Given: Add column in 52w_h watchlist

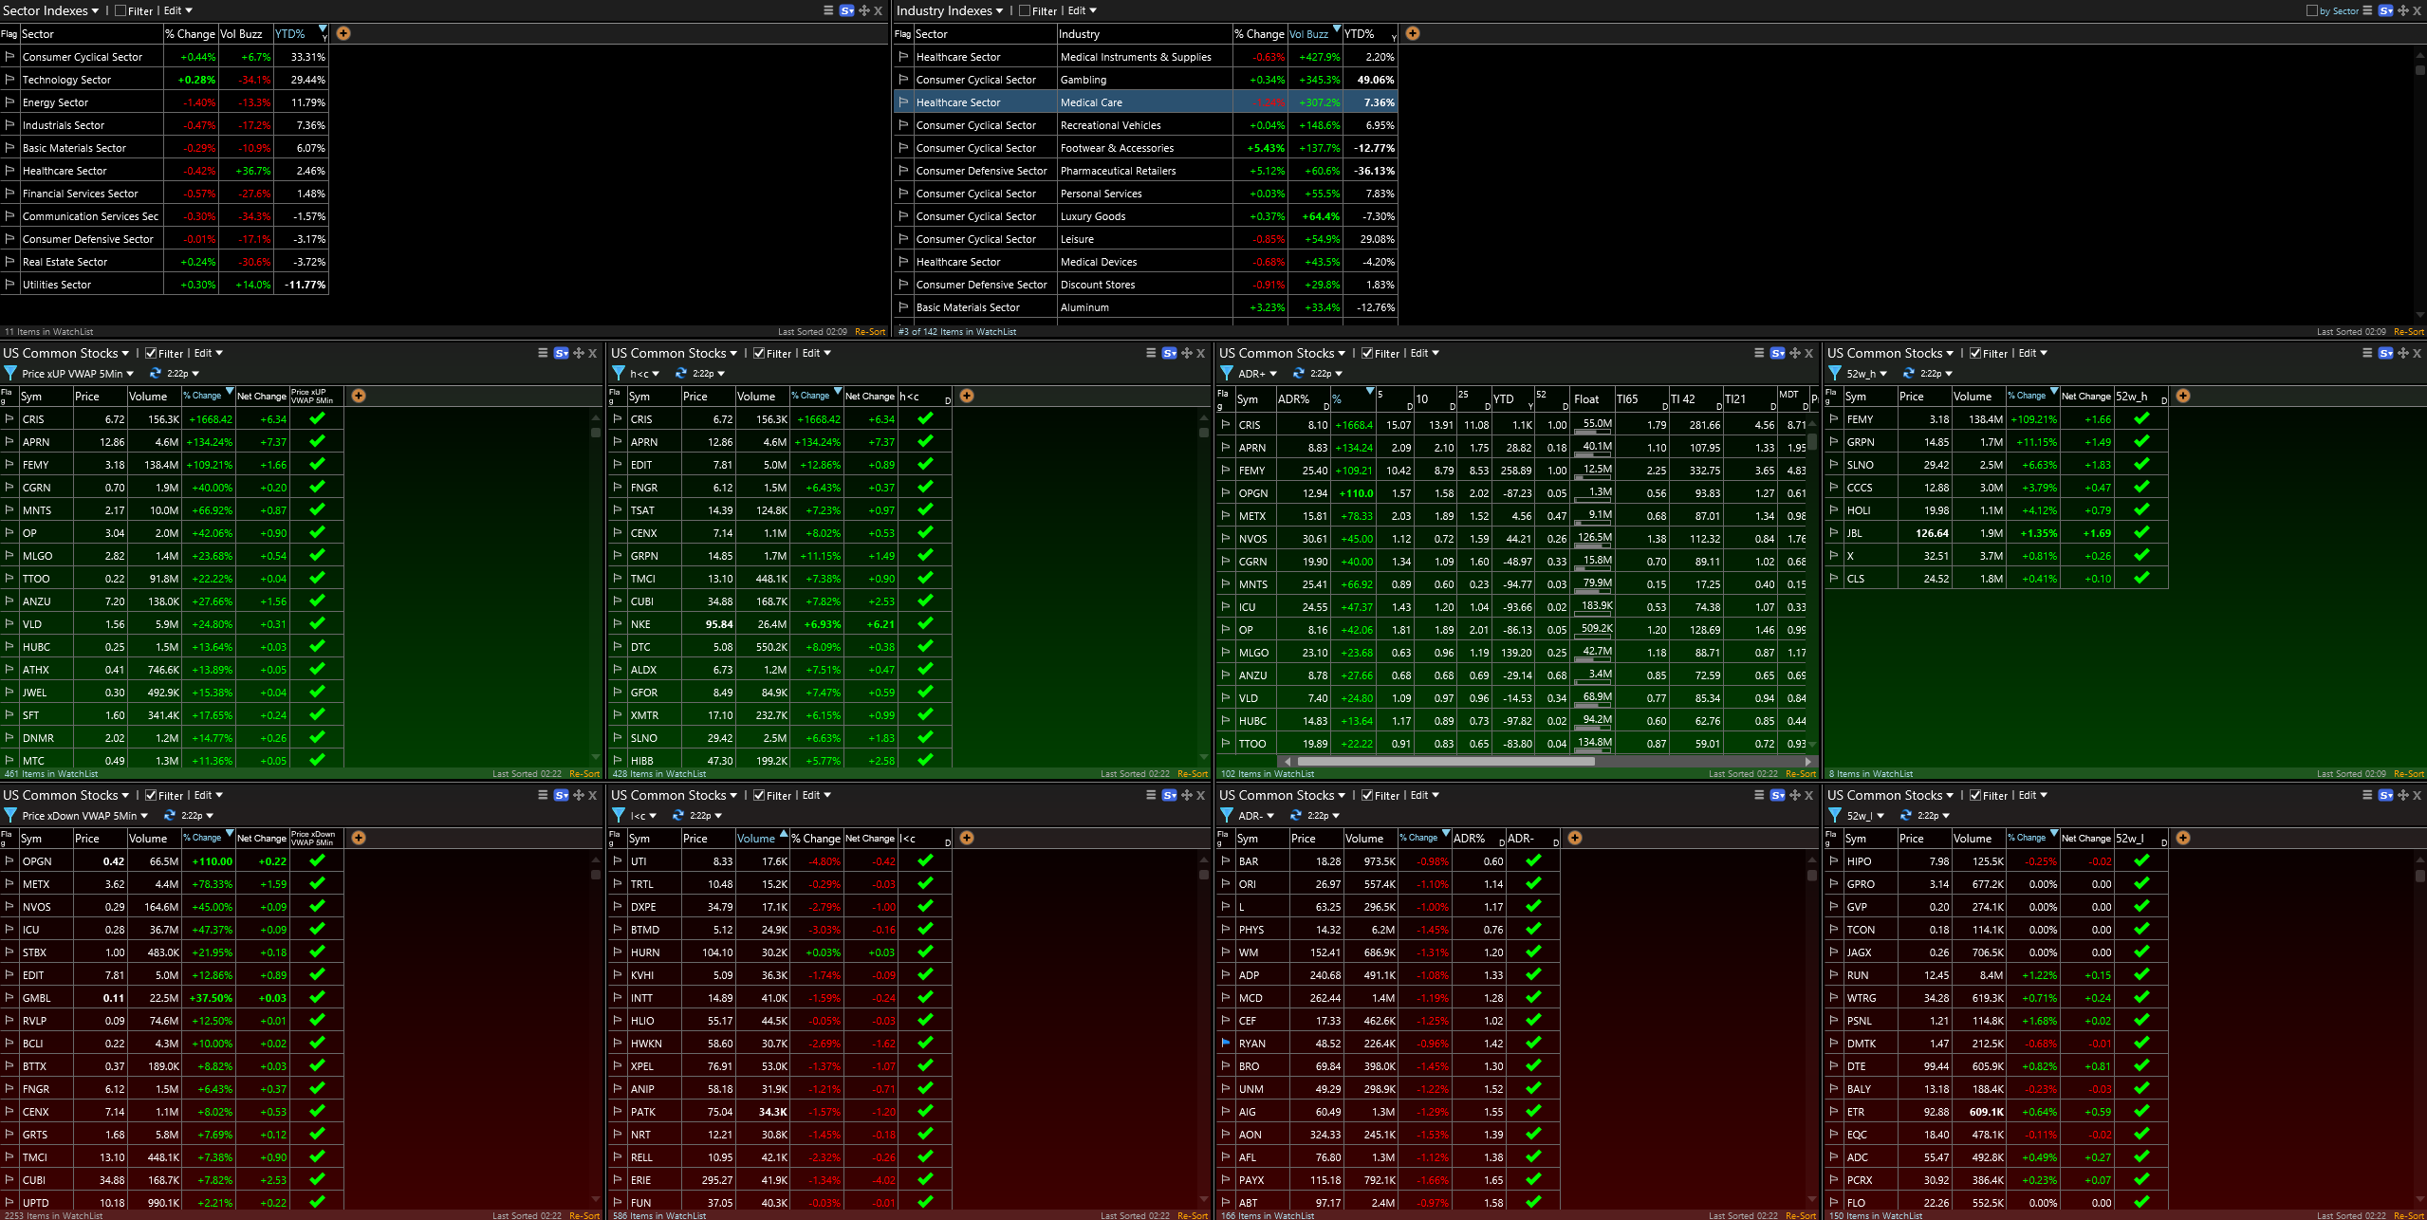Looking at the screenshot, I should [2183, 396].
